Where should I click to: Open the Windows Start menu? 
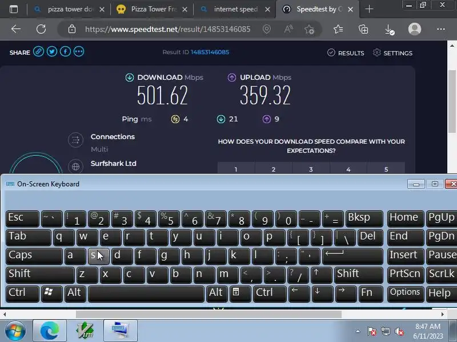click(15, 331)
